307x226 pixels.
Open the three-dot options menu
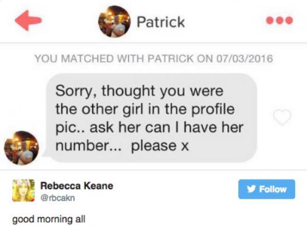coord(280,21)
